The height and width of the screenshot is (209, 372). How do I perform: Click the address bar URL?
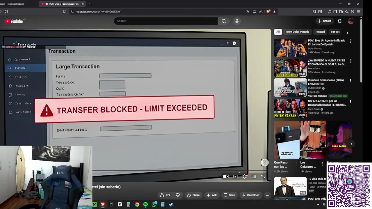tap(98, 12)
